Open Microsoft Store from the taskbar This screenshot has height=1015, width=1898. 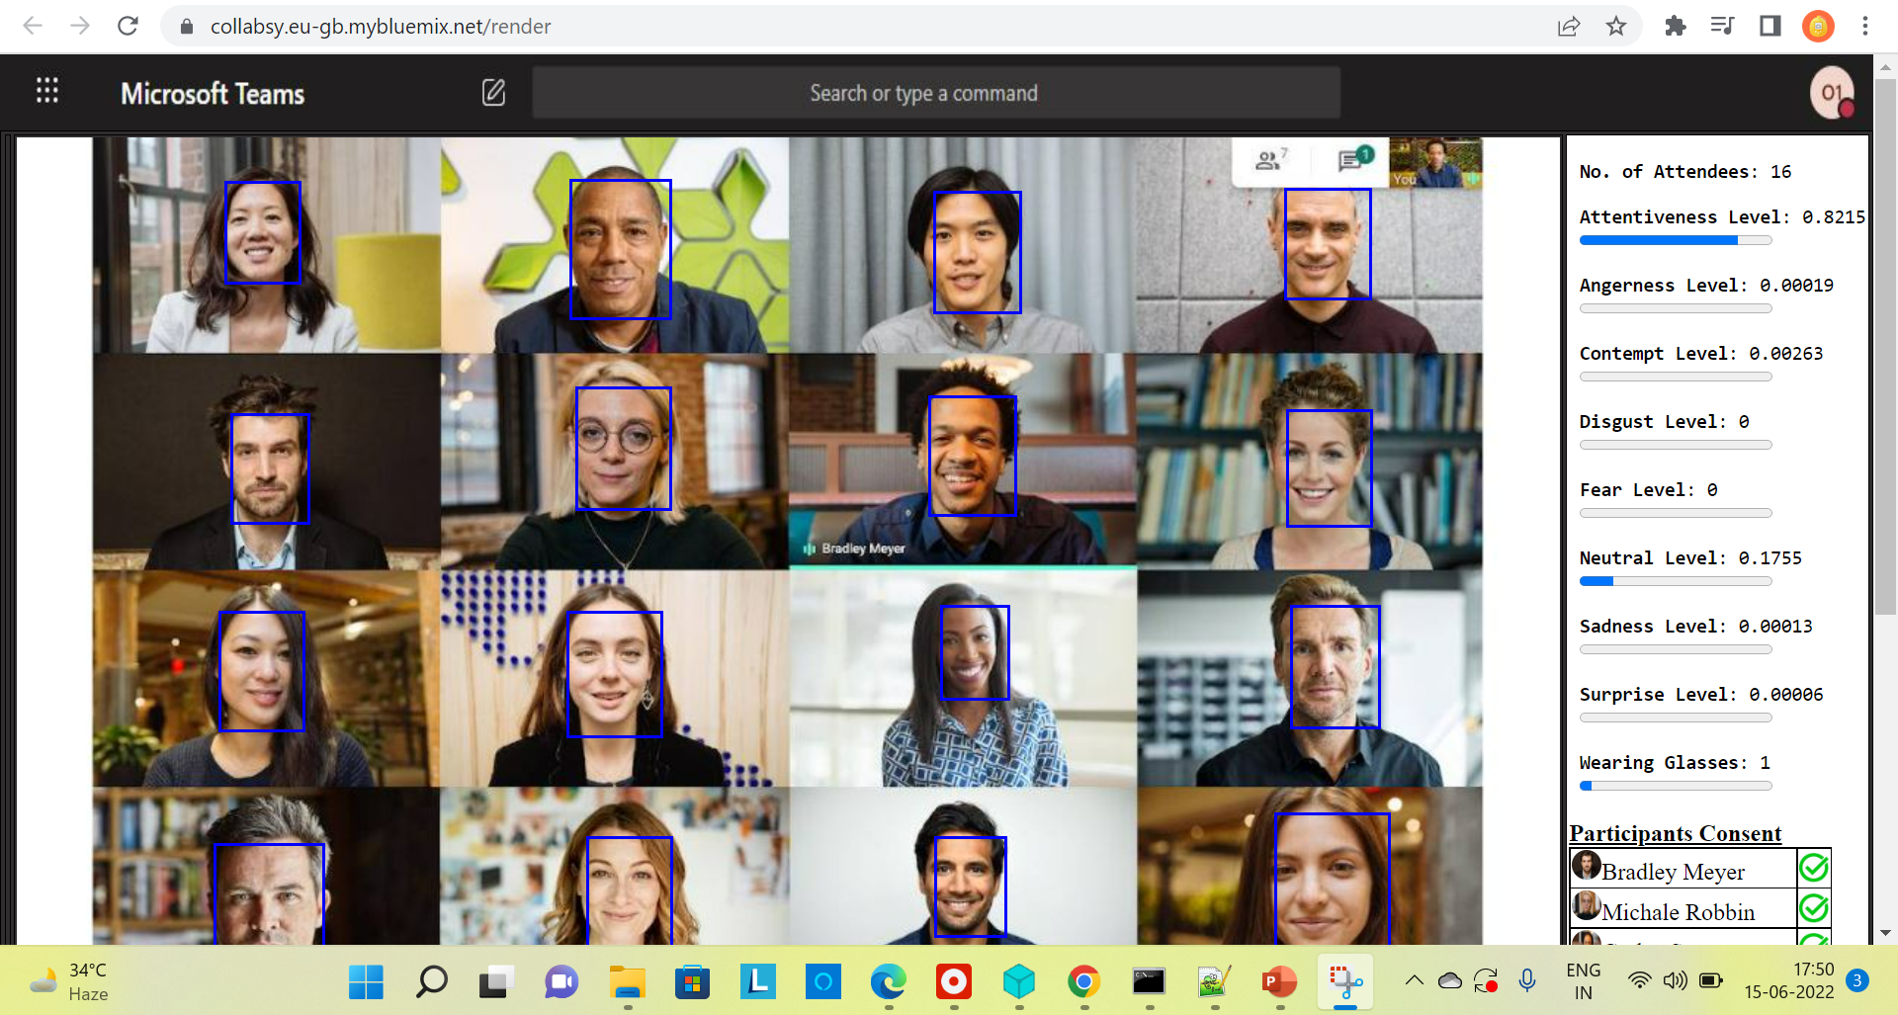[692, 981]
